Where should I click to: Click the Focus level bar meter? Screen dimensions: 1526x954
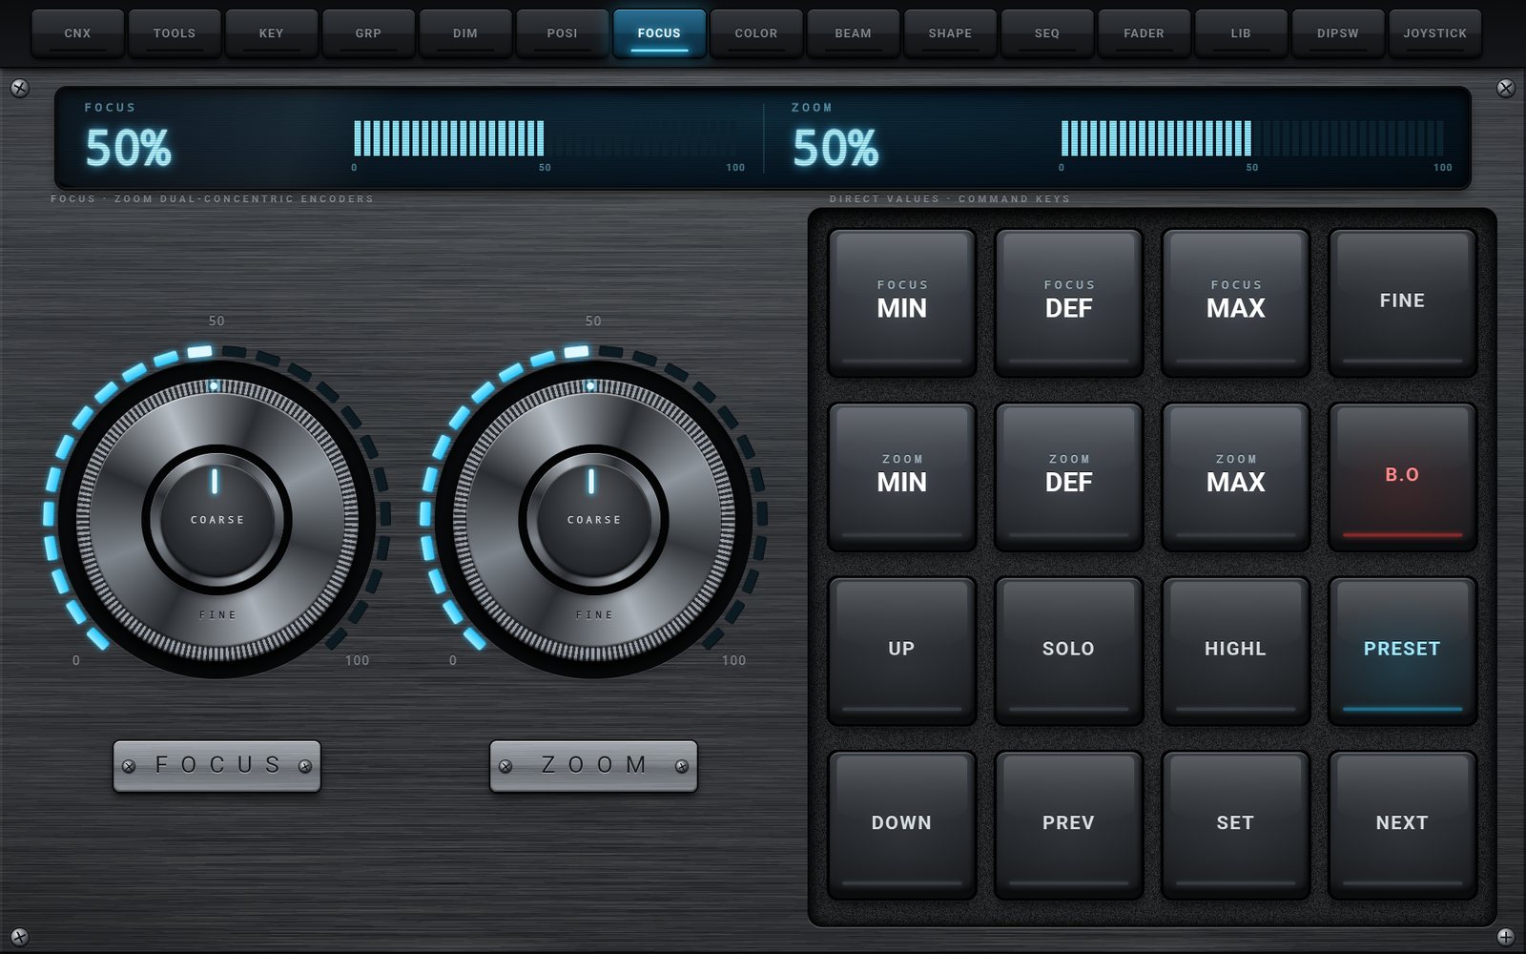pyautogui.click(x=545, y=139)
